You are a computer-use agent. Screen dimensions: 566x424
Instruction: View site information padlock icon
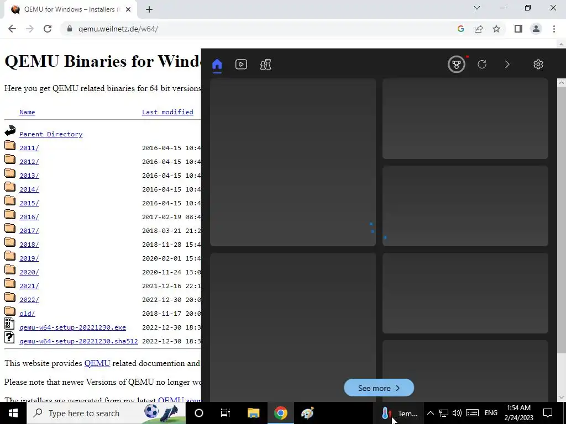[70, 29]
